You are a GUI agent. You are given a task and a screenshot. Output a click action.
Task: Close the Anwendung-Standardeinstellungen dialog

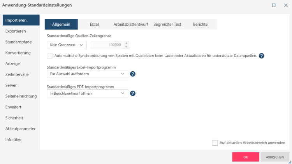(285, 5)
